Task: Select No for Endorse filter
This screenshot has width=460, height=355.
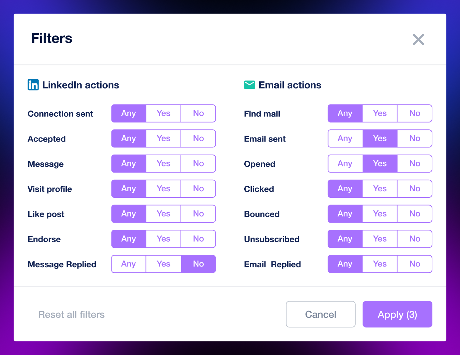Action: [198, 239]
